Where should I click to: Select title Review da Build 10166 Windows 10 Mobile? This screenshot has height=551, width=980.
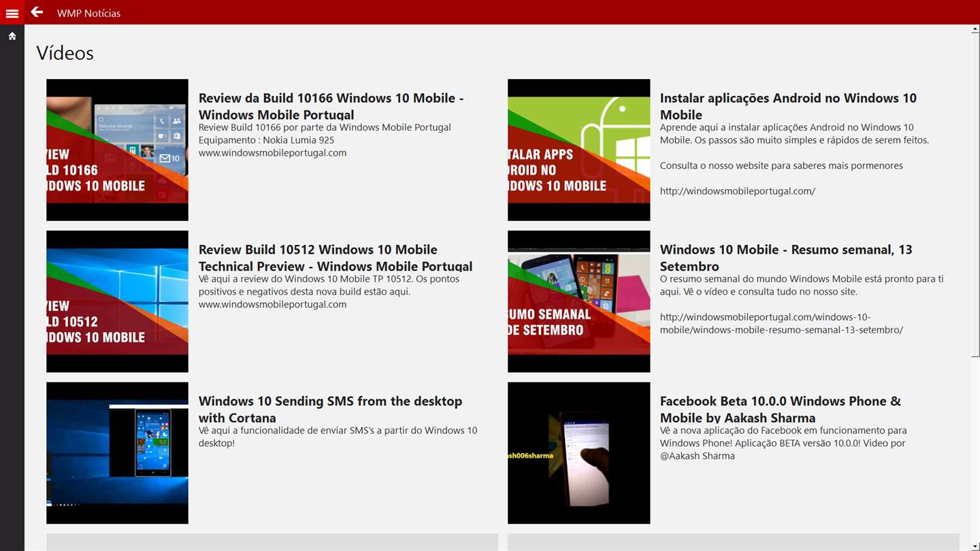[x=331, y=106]
